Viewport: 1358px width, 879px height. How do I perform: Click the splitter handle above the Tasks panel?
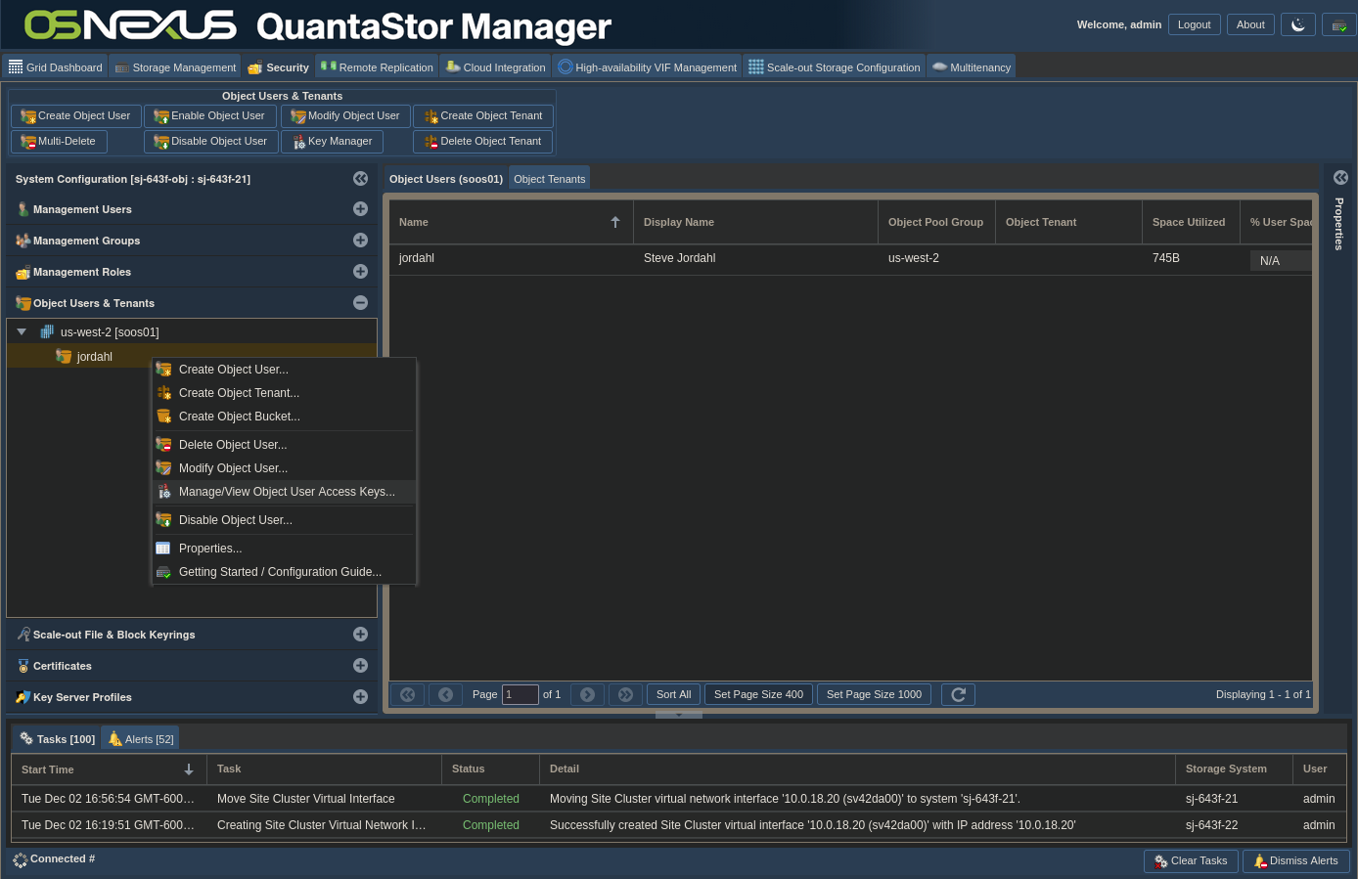[678, 715]
